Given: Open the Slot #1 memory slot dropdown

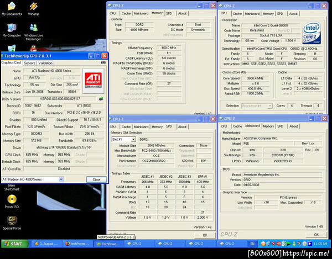Looking at the screenshot, I should coord(133,139).
